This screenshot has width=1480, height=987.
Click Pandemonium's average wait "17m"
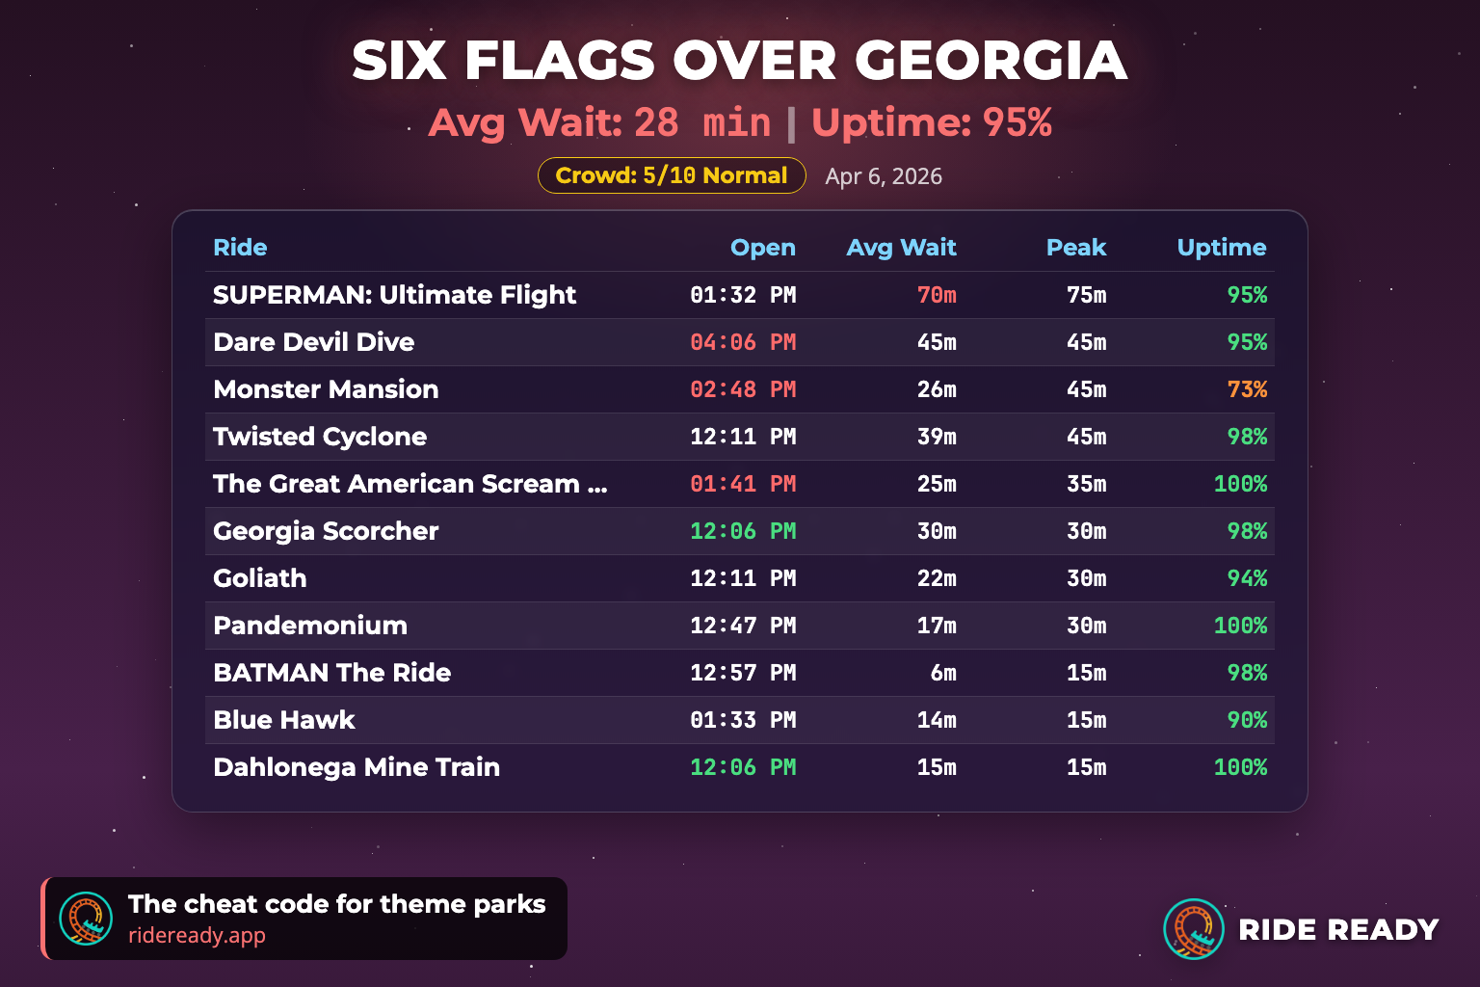tap(937, 626)
